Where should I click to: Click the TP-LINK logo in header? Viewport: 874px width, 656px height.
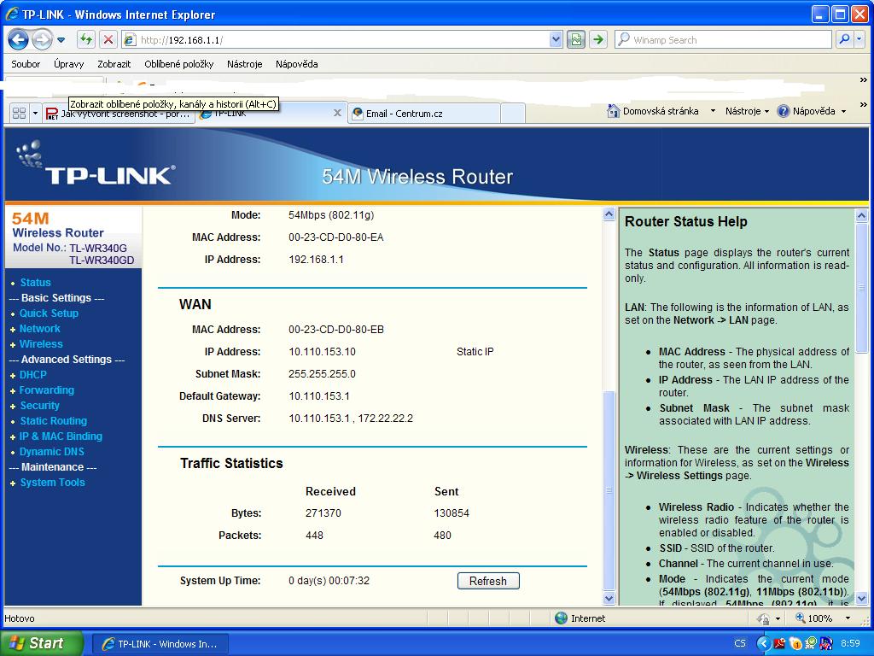click(97, 163)
